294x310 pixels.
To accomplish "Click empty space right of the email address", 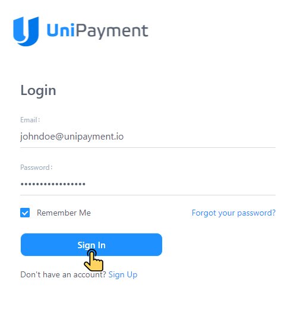I will click(x=198, y=137).
